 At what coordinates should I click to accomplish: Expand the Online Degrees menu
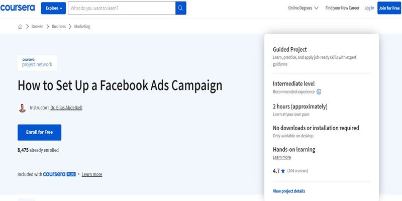303,8
